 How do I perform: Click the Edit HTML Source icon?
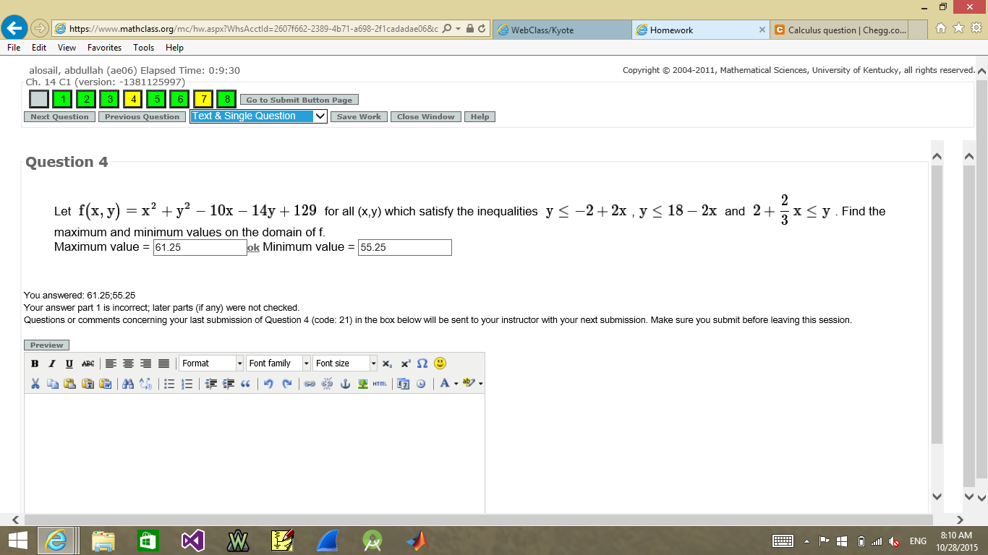point(379,384)
